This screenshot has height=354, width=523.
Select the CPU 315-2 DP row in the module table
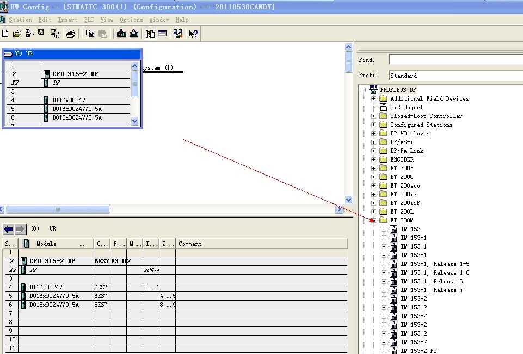tap(52, 261)
